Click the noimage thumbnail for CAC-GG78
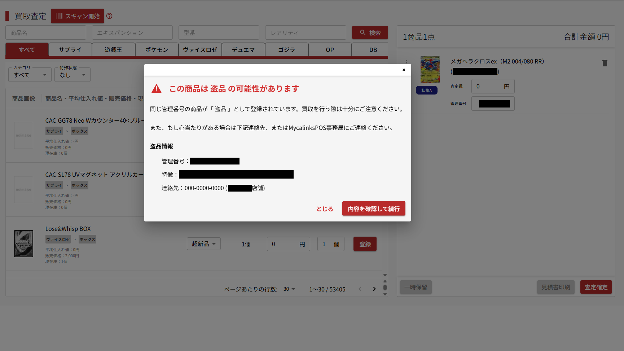Viewport: 624px width, 351px height. (23, 135)
